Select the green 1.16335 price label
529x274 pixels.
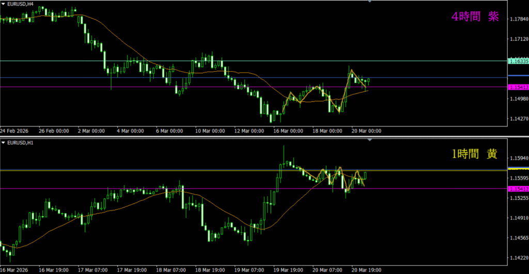[x=518, y=61]
